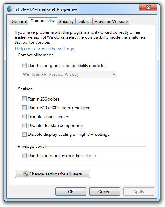Click the compatibility mode dropdown arrow

pyautogui.click(x=114, y=74)
